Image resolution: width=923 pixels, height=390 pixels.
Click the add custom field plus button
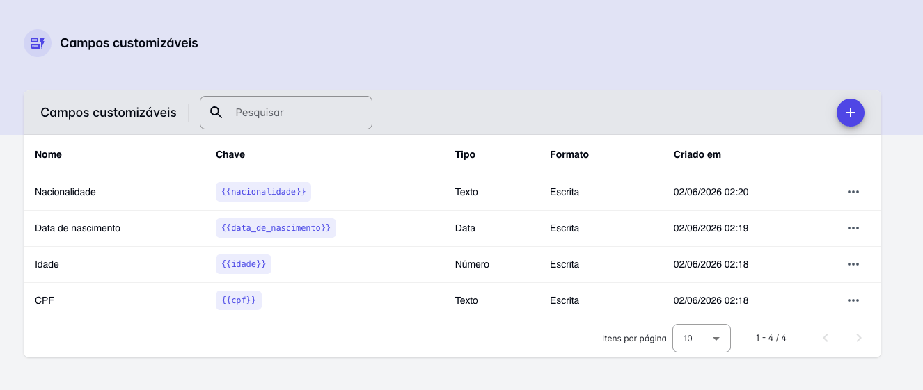(851, 113)
